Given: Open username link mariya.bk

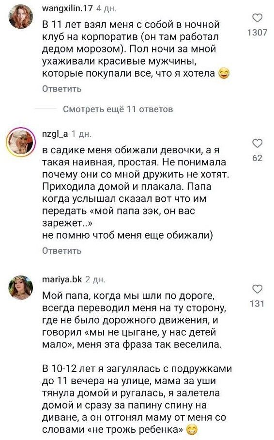Looking at the screenshot, I should click(62, 279).
